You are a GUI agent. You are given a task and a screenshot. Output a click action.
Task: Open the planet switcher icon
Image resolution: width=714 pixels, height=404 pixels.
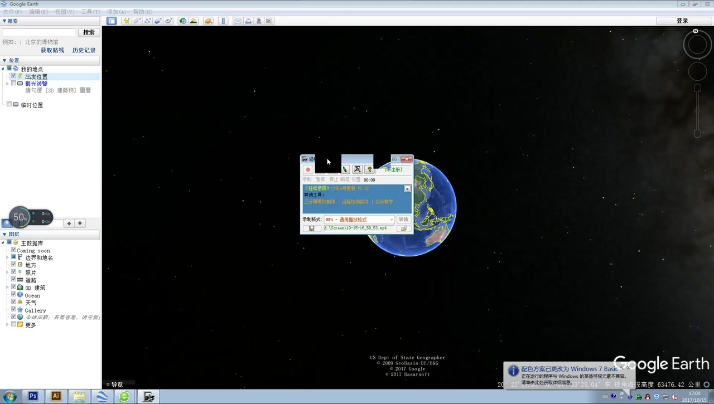tap(208, 21)
